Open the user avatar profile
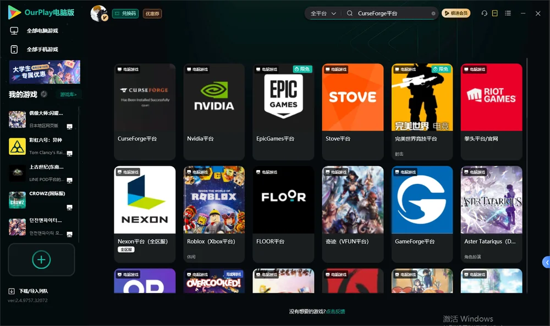The height and width of the screenshot is (326, 550). pos(99,13)
